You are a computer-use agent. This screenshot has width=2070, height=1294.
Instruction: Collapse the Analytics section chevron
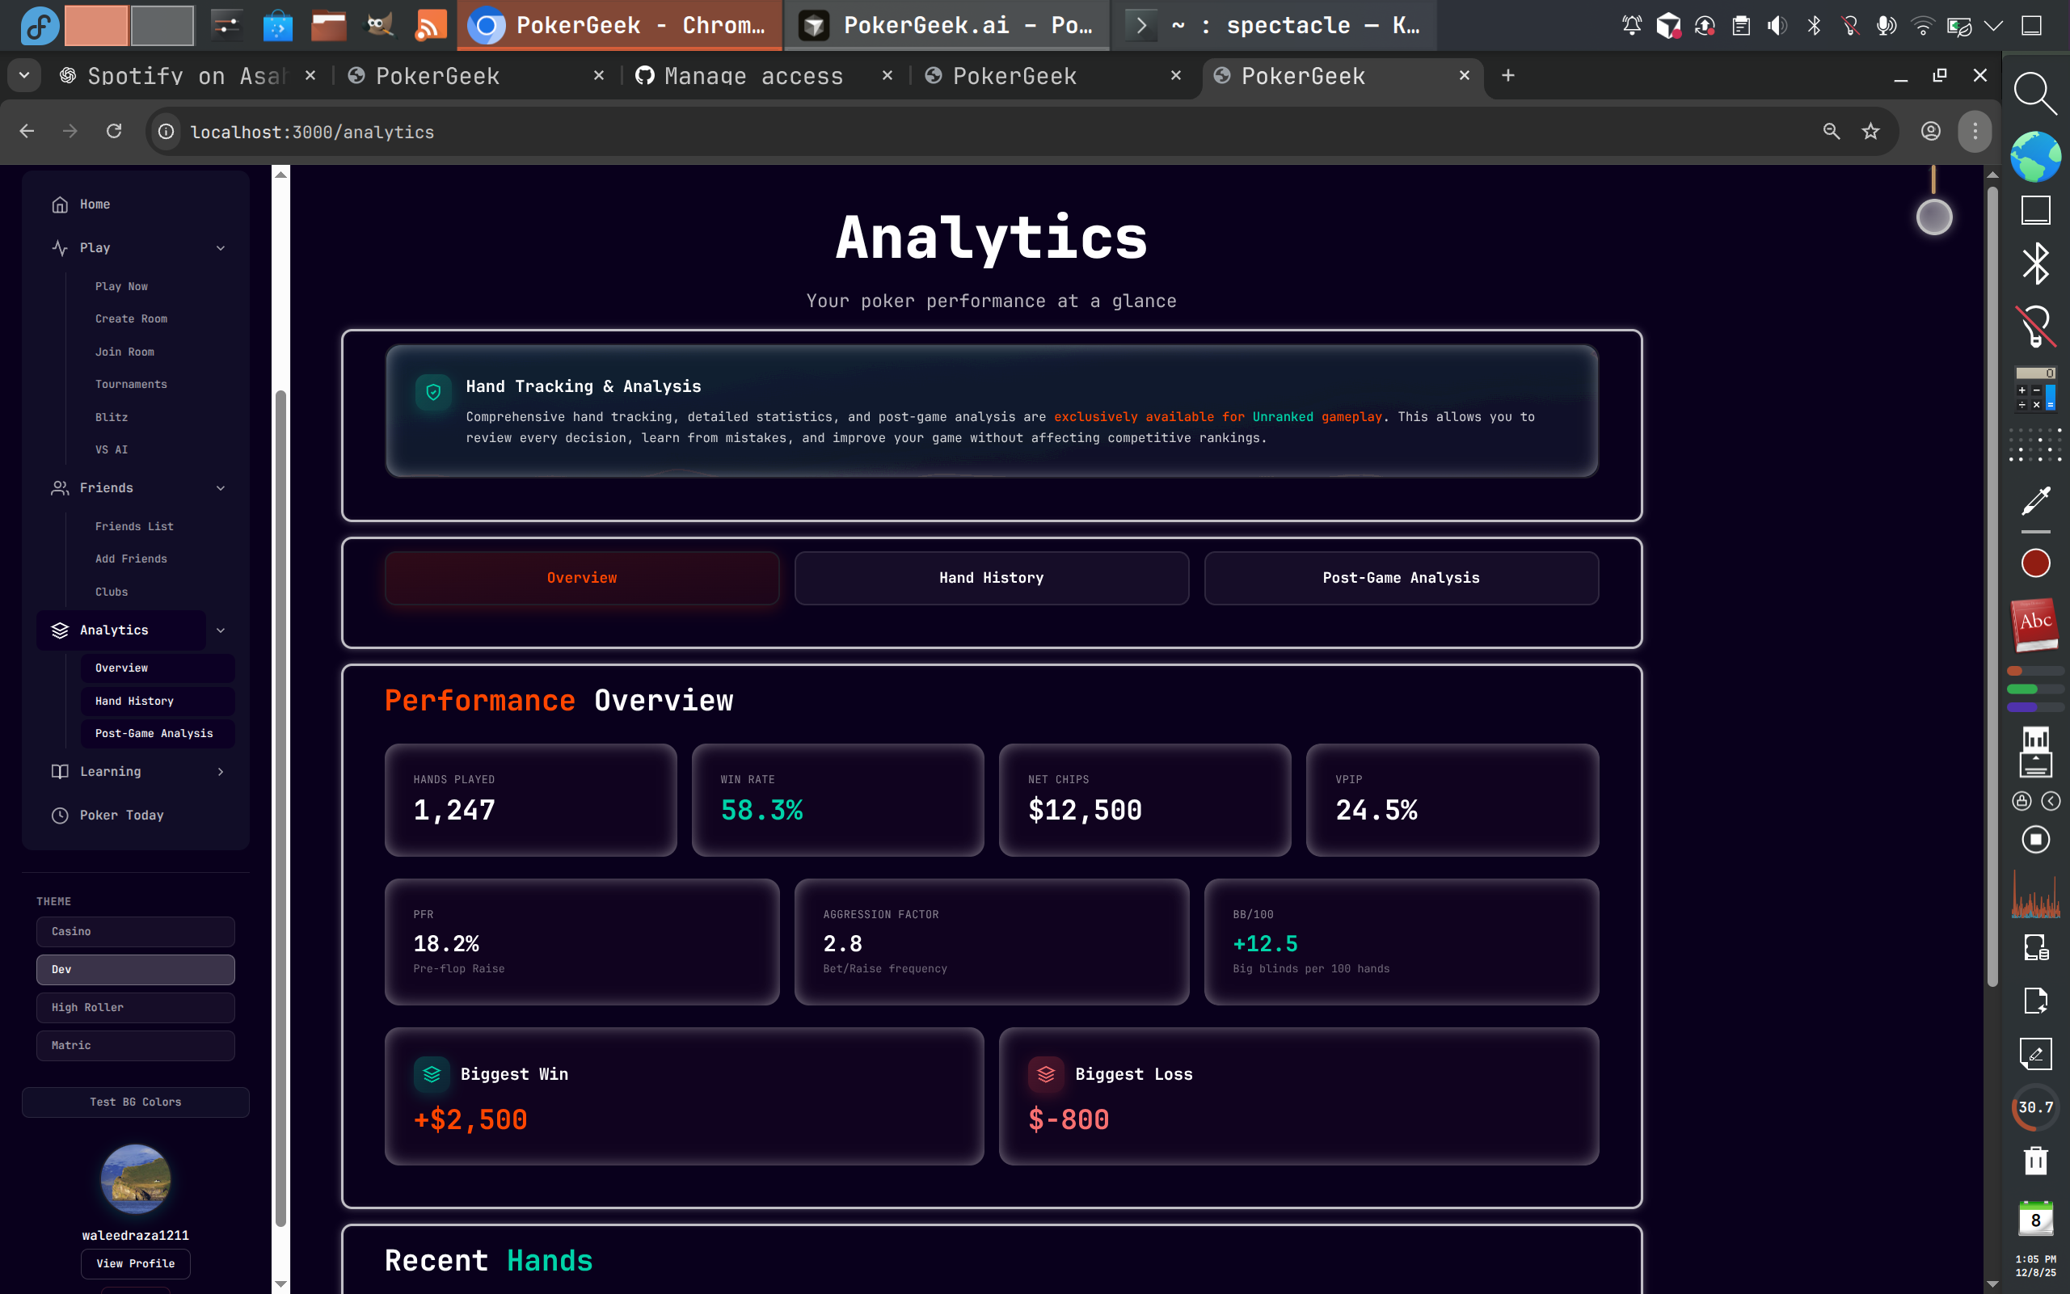pos(221,630)
